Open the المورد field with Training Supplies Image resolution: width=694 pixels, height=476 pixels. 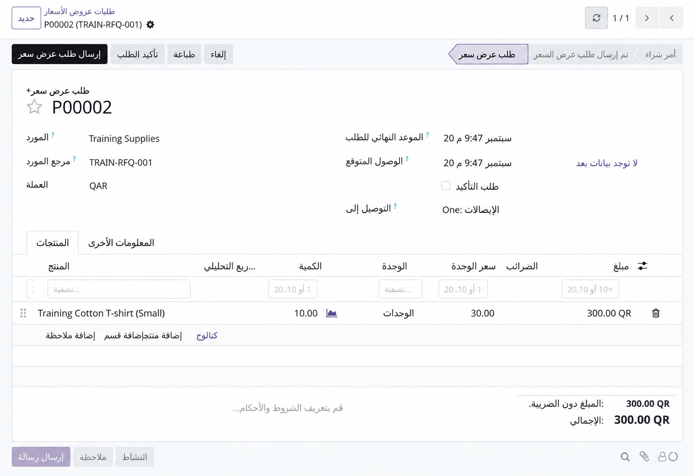click(124, 139)
